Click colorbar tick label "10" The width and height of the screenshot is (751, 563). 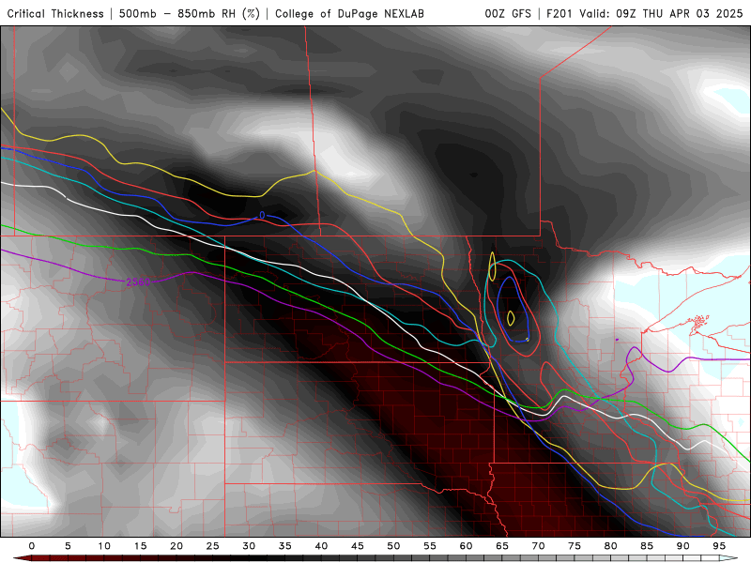pos(104,546)
